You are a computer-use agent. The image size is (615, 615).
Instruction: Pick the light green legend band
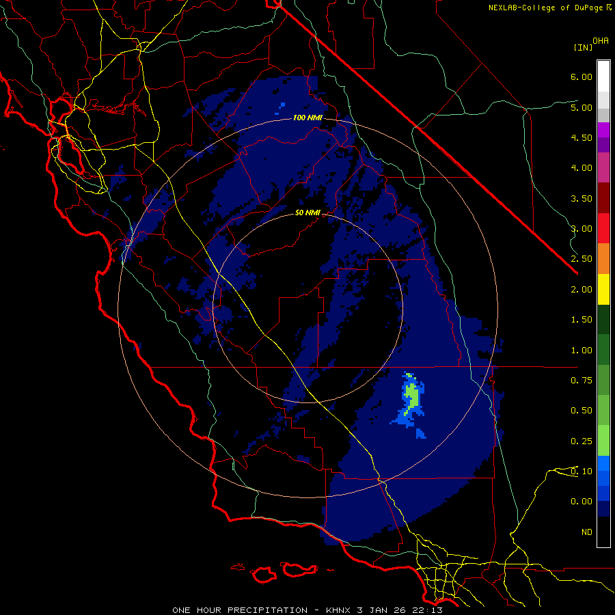tap(603, 441)
